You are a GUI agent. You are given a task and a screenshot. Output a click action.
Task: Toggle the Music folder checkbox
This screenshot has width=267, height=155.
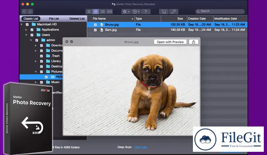click(42, 82)
